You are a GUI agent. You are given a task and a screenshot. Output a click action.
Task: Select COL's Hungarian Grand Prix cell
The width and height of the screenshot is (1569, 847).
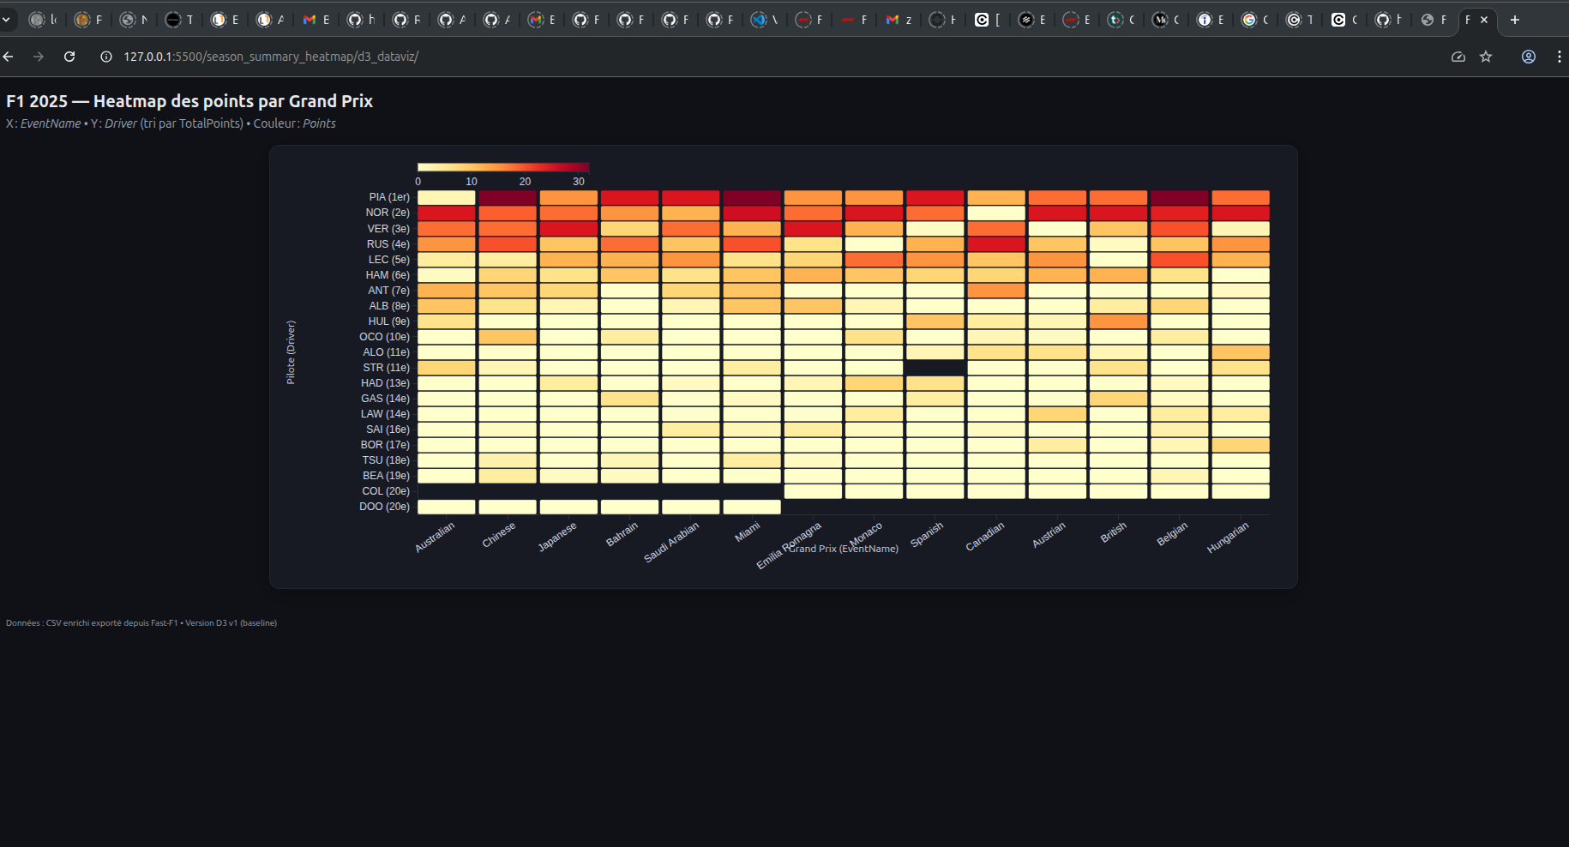click(1241, 491)
